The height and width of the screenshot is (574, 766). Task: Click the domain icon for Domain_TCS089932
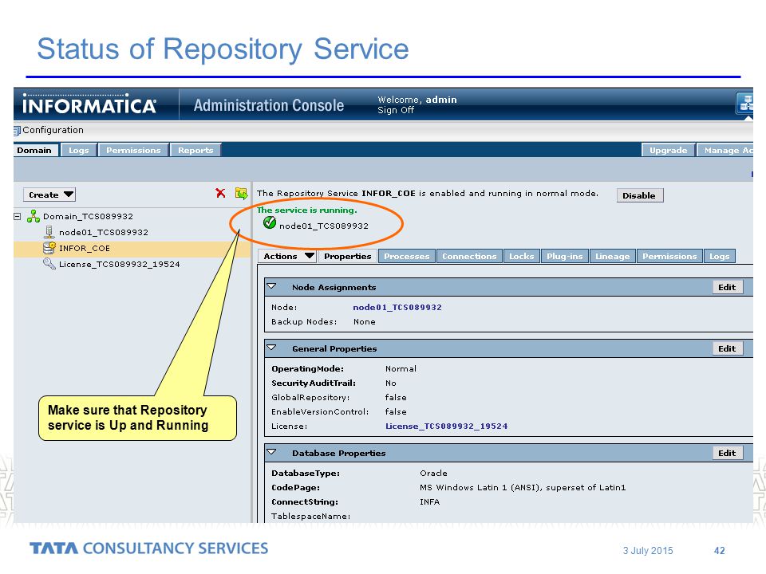(34, 216)
